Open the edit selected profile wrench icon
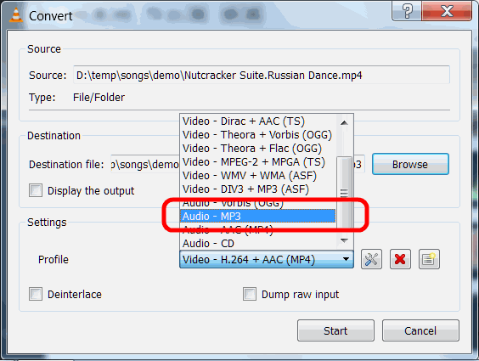The image size is (479, 361). click(371, 259)
